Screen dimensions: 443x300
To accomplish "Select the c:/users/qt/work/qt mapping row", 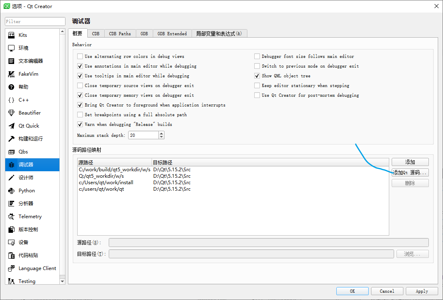I will [233, 189].
